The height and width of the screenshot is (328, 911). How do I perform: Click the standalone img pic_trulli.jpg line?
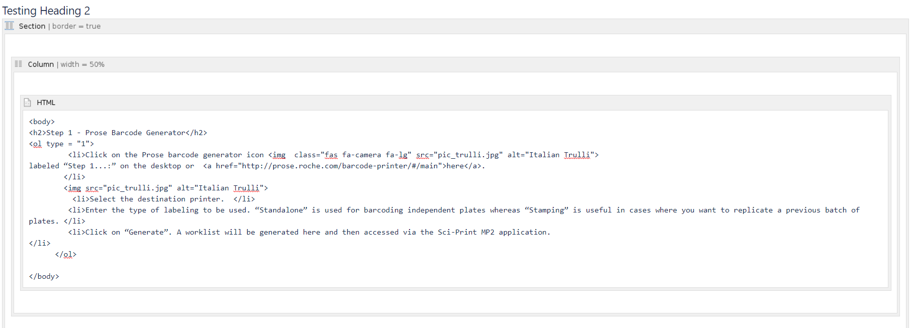(x=166, y=188)
